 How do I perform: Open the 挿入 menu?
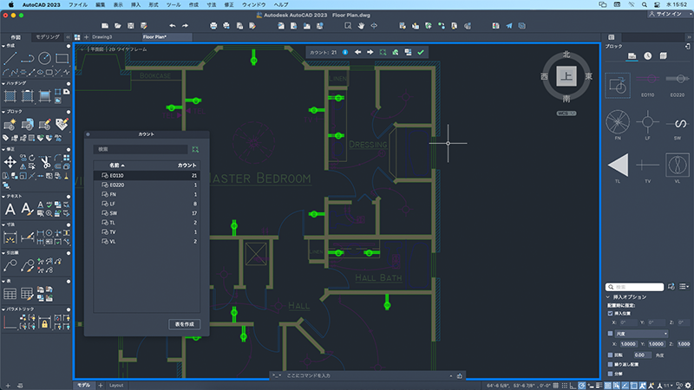tap(136, 4)
